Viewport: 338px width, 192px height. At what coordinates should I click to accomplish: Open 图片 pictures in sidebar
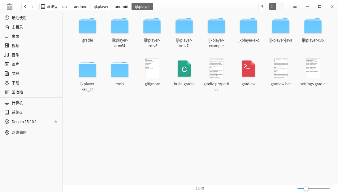[x=31, y=64]
